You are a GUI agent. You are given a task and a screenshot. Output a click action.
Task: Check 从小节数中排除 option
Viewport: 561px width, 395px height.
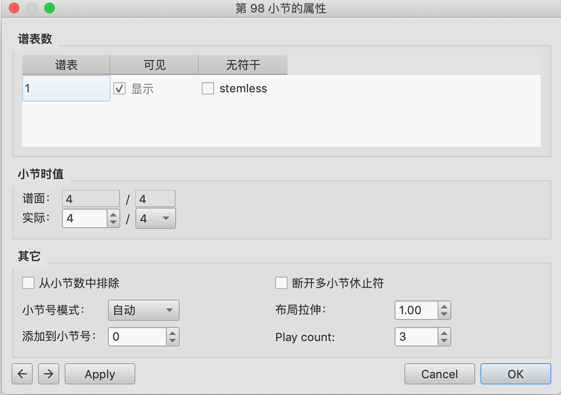coord(28,283)
